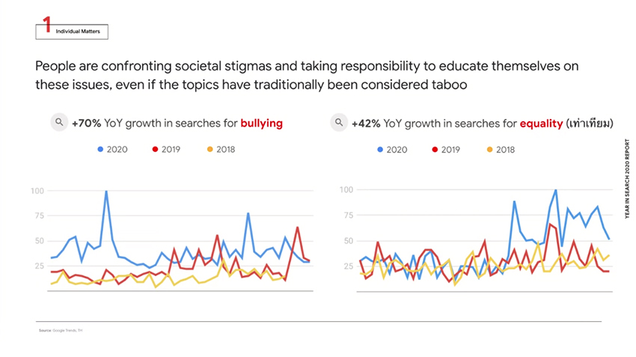Click the red 2019 legend dot in the equality chart
636x357 pixels.
point(435,150)
